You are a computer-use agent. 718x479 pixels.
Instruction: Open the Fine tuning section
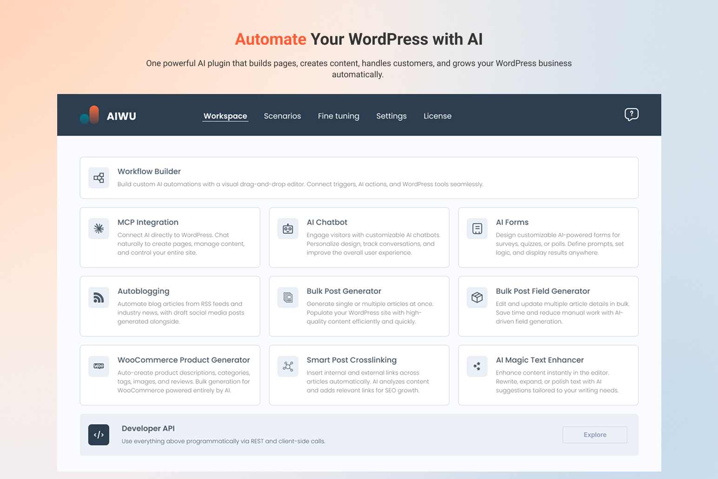click(x=339, y=116)
